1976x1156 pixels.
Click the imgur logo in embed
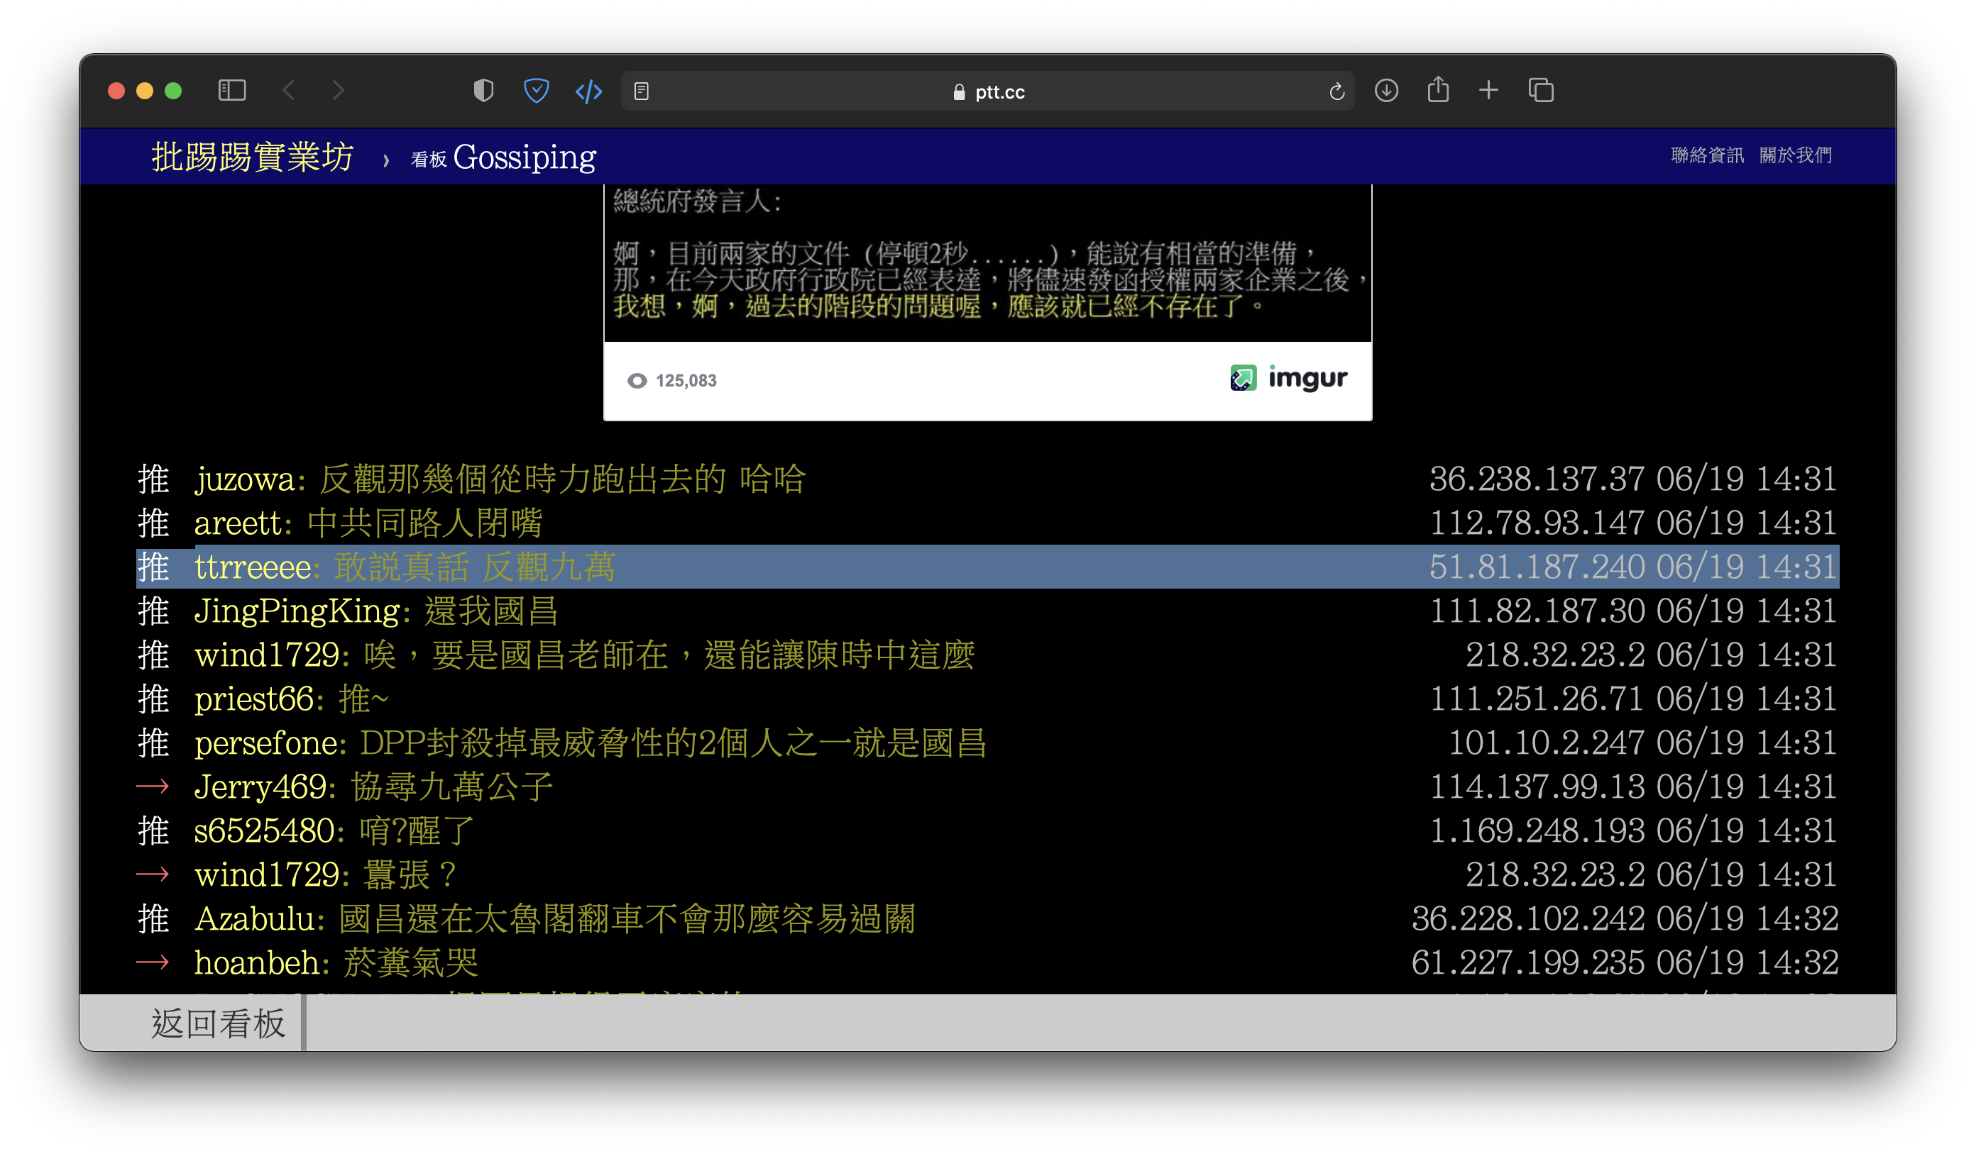(x=1288, y=379)
